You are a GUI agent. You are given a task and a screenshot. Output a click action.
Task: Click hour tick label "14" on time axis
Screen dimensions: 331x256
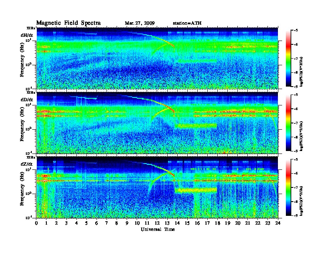(177, 223)
